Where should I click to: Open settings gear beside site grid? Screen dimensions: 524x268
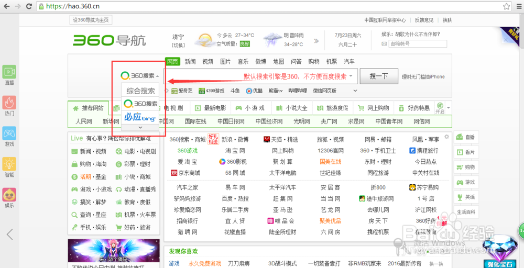coord(447,137)
